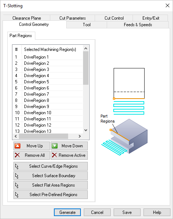This screenshot has height=219, width=173.
Task: Click the horizontal scroll left arrow
Action: [16, 136]
